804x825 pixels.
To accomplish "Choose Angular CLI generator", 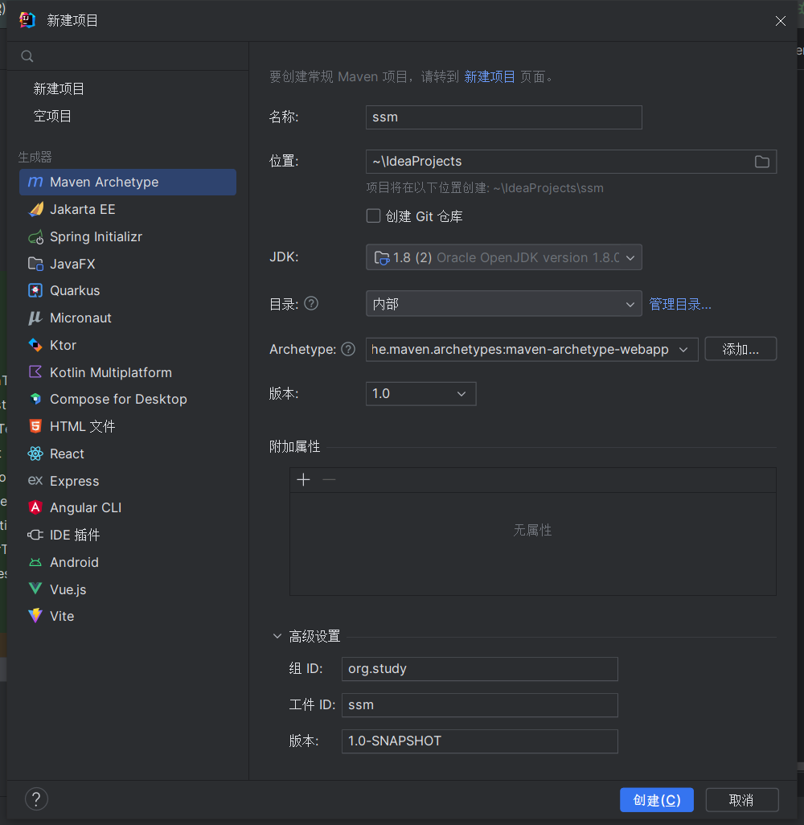I will click(128, 507).
